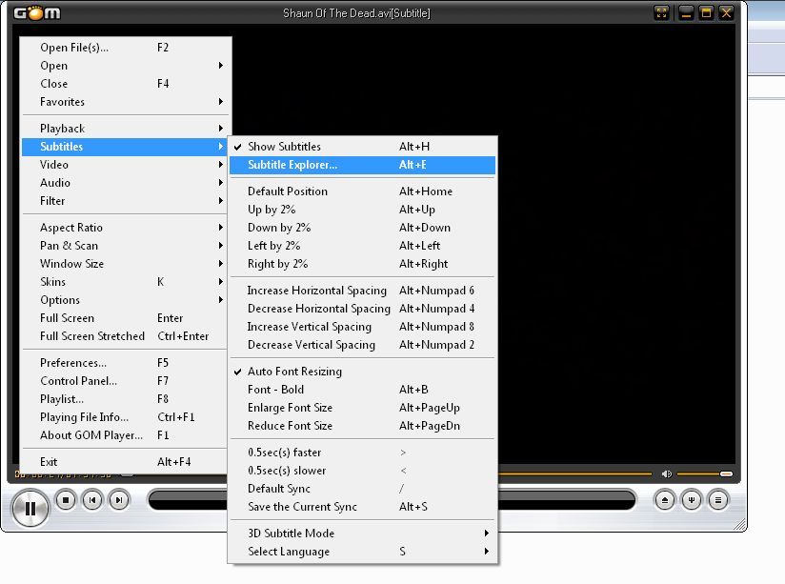Adjust the volume slider

(705, 473)
